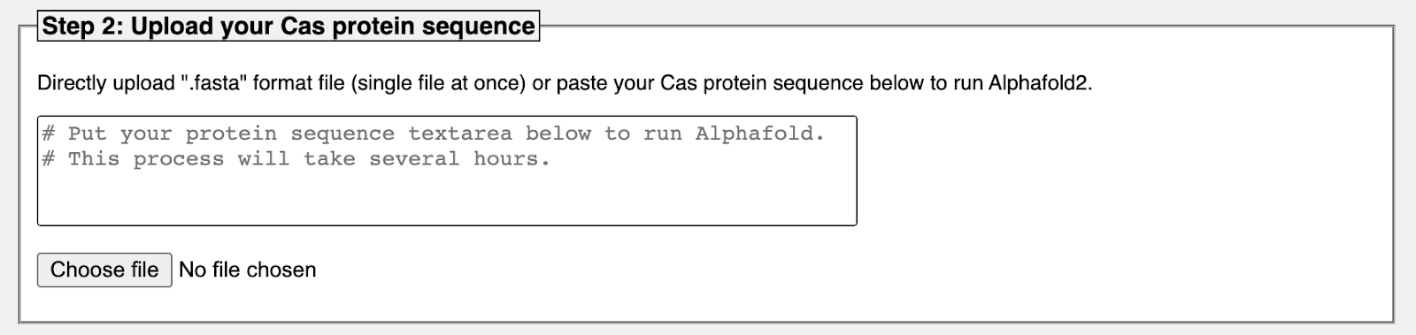
Task: Click 'Directly upload' at start of instructions
Action: [106, 83]
